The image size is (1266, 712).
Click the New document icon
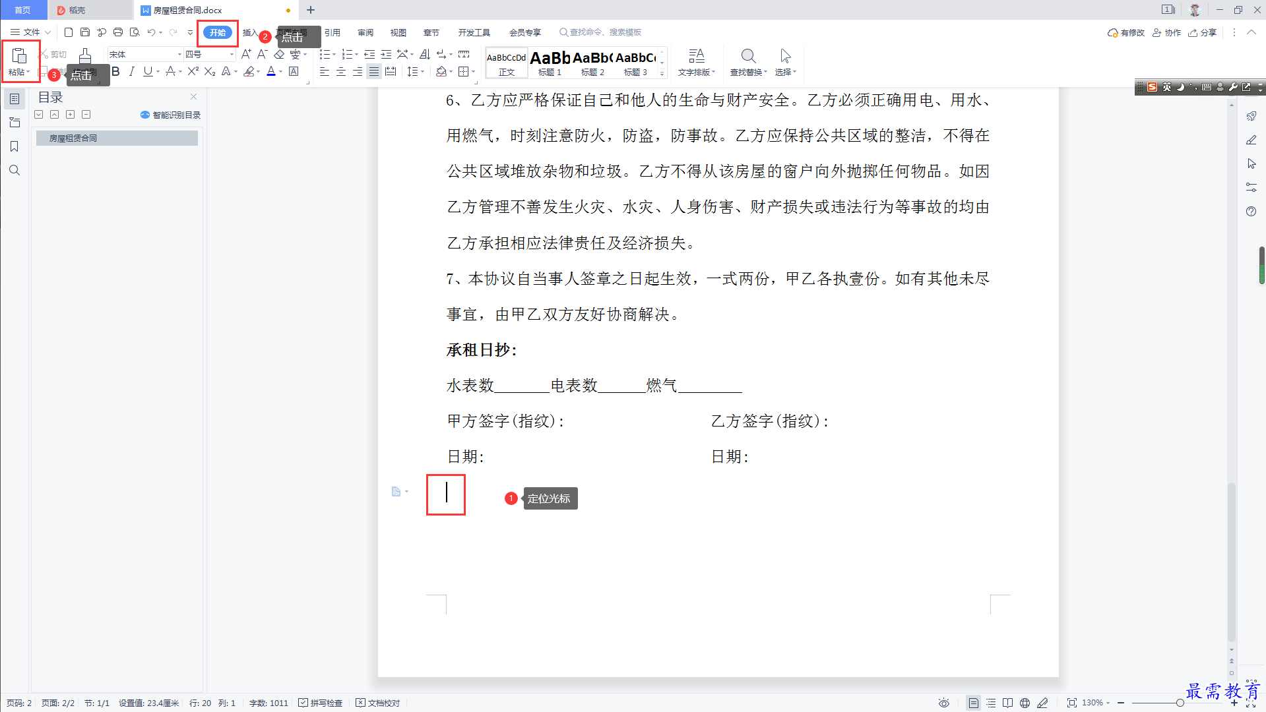pyautogui.click(x=69, y=32)
